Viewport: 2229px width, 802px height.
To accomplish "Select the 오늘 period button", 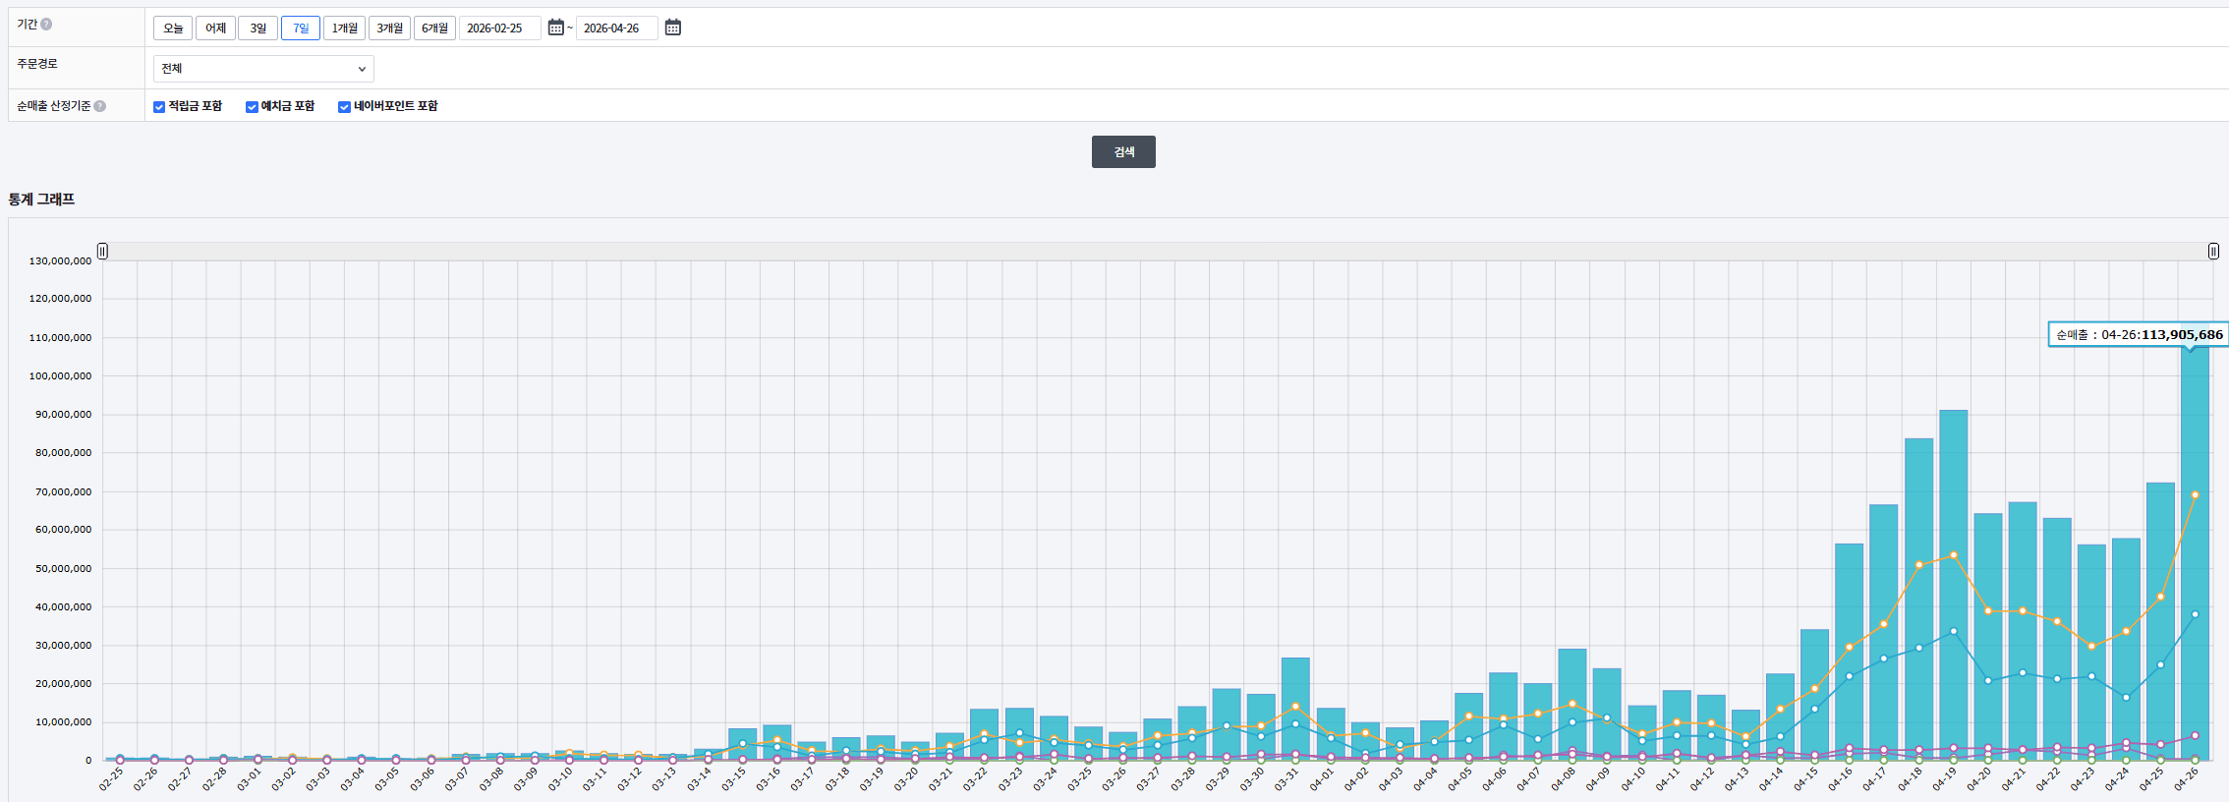I will tap(173, 29).
